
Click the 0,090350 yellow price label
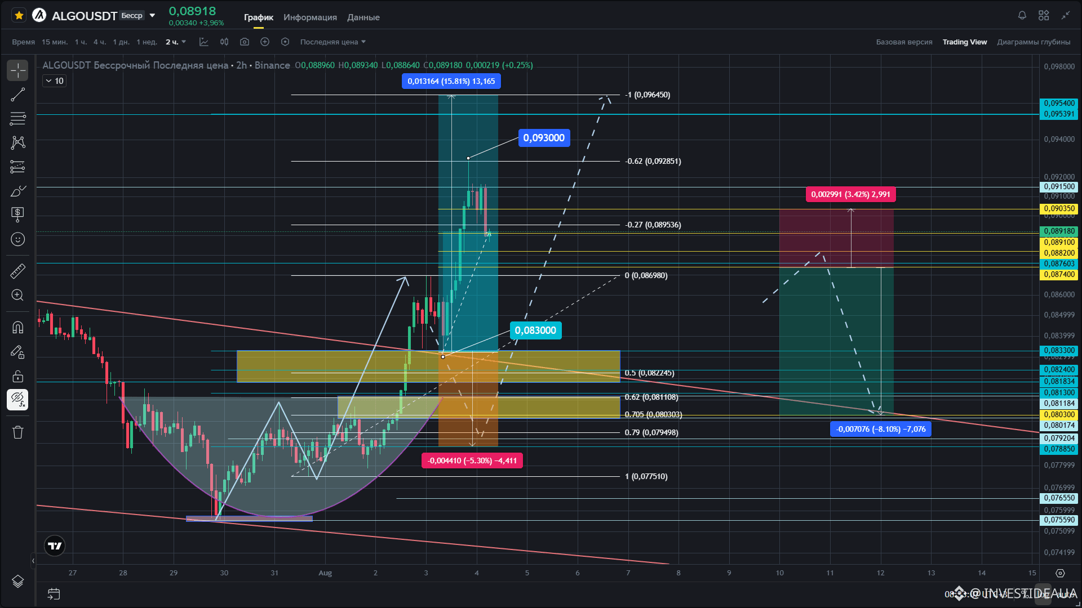pos(1059,209)
